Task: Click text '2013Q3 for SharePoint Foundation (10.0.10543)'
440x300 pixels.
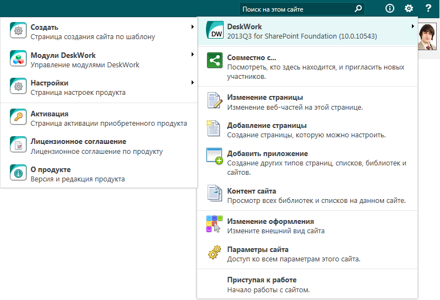Action: coord(302,36)
